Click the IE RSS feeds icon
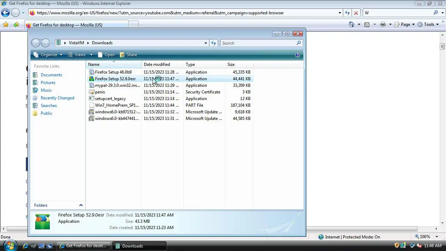This screenshot has width=446, height=251. [x=367, y=24]
